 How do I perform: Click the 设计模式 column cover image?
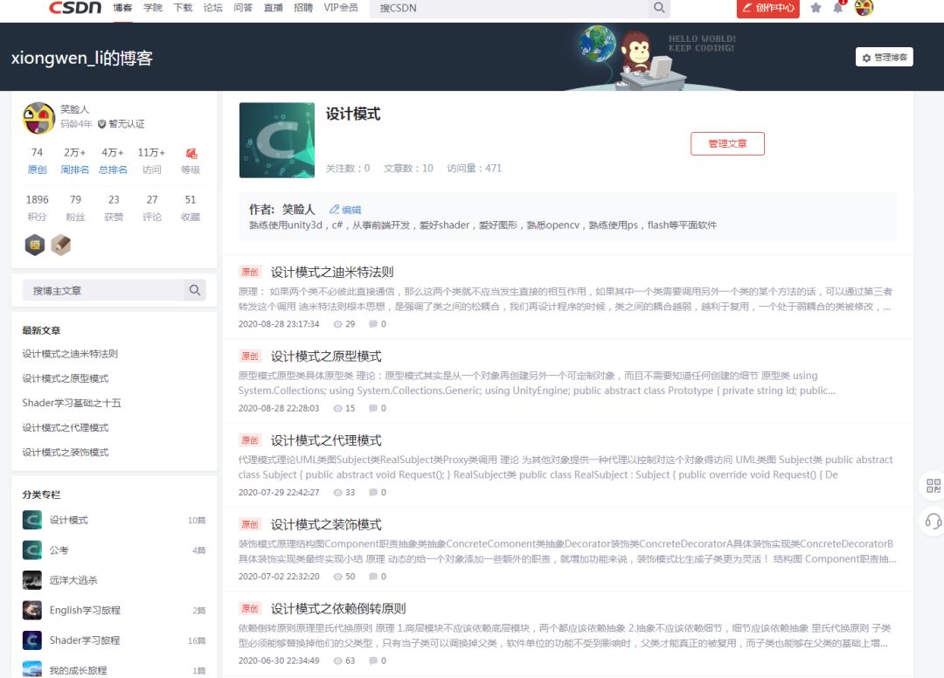pyautogui.click(x=277, y=140)
